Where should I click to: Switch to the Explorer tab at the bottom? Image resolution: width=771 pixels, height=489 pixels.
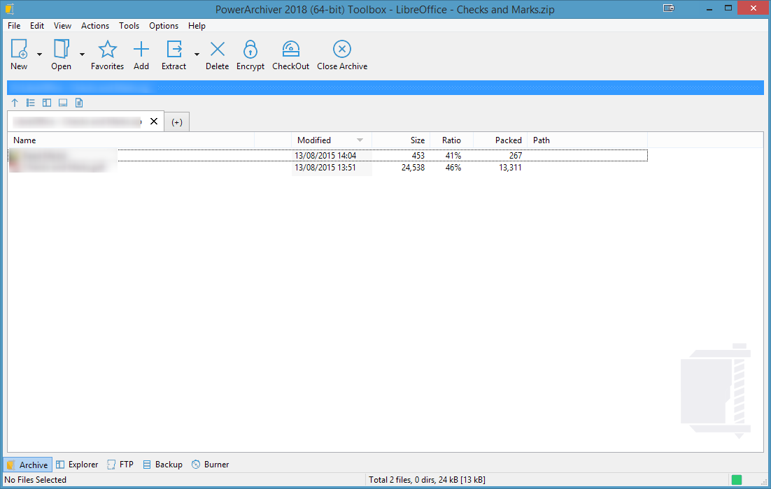click(x=77, y=465)
